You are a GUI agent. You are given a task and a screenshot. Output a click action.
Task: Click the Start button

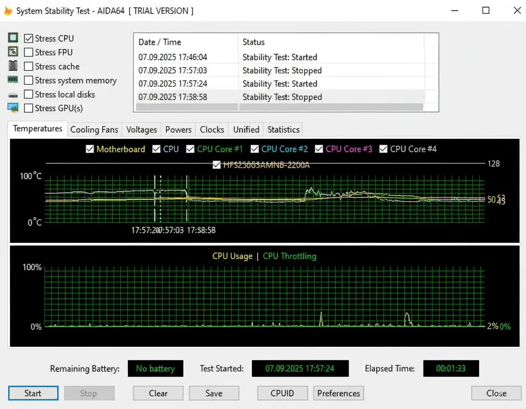33,393
